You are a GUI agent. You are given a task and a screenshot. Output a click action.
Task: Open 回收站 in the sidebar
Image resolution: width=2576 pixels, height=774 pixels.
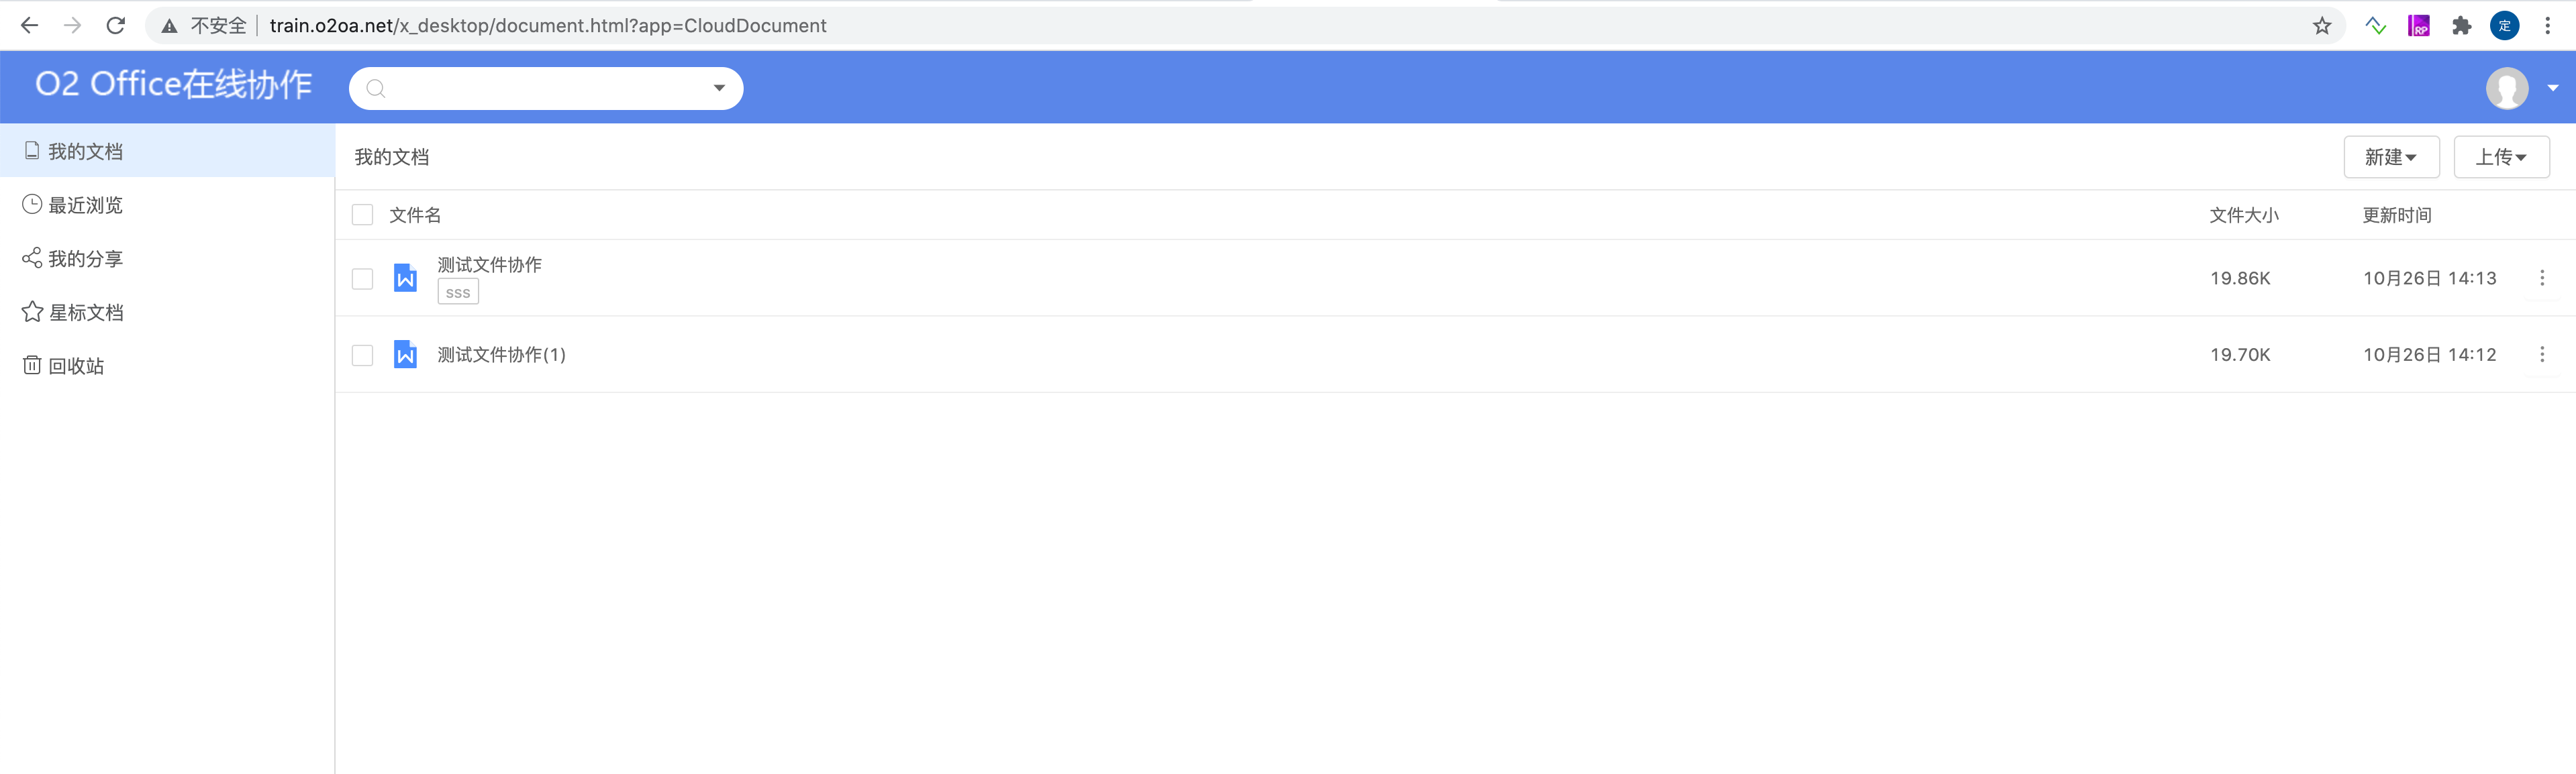coord(76,366)
